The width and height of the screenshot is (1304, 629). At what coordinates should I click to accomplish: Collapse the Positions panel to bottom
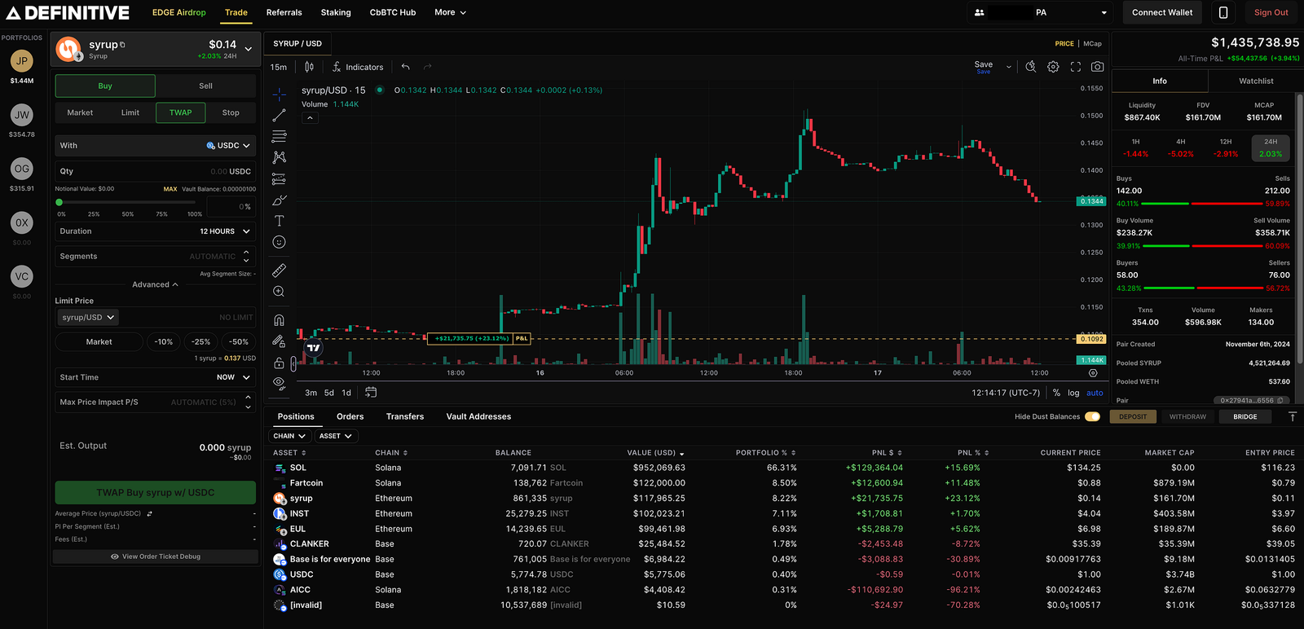1293,416
